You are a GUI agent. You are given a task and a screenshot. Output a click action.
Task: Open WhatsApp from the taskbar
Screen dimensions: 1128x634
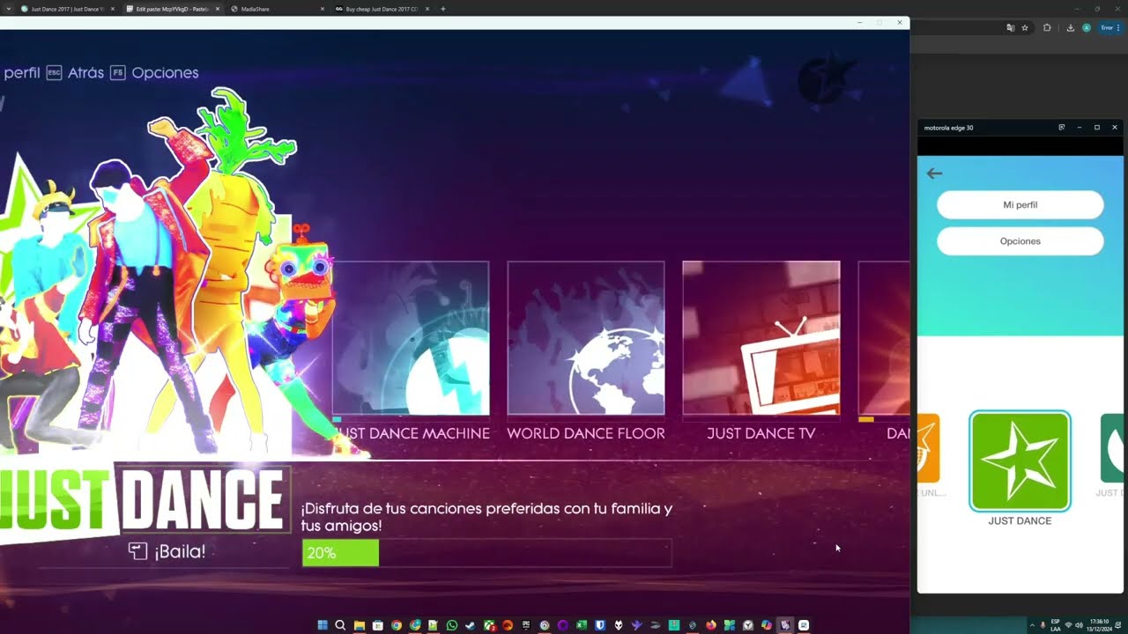point(452,625)
